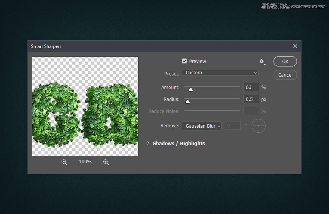Close the Smart Sharpen dialog
The width and height of the screenshot is (329, 214).
coord(295,46)
